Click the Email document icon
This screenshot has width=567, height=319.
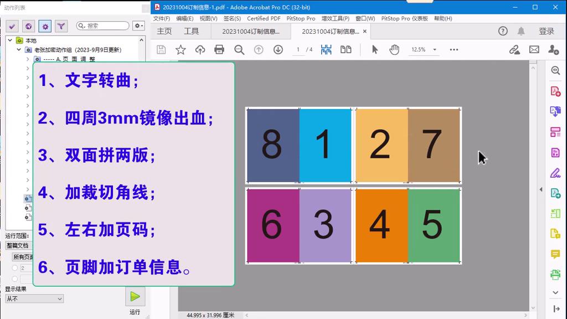pyautogui.click(x=533, y=49)
